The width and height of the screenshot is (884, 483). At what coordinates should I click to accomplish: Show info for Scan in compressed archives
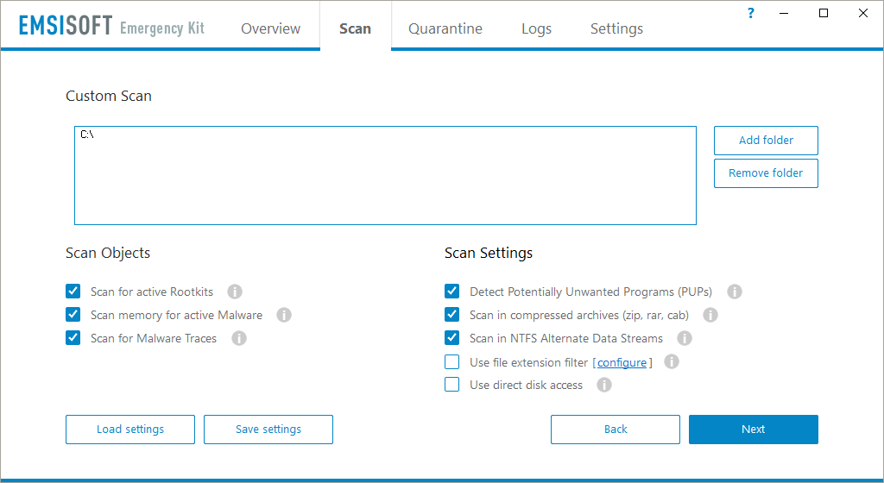click(x=710, y=315)
